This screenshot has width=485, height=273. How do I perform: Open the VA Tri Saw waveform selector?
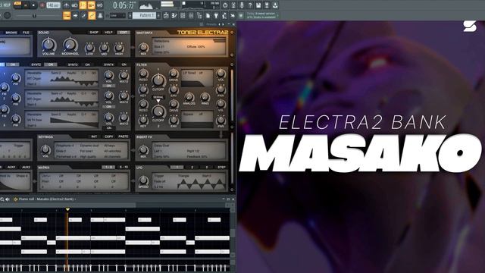pyautogui.click(x=34, y=120)
